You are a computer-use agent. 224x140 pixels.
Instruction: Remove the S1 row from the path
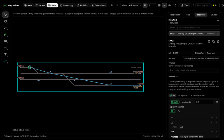(x=216, y=117)
